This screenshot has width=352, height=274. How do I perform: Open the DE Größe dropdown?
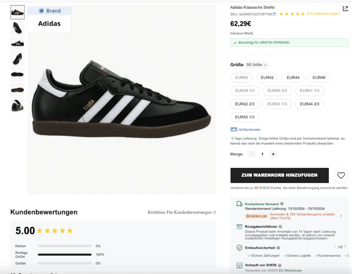(257, 65)
